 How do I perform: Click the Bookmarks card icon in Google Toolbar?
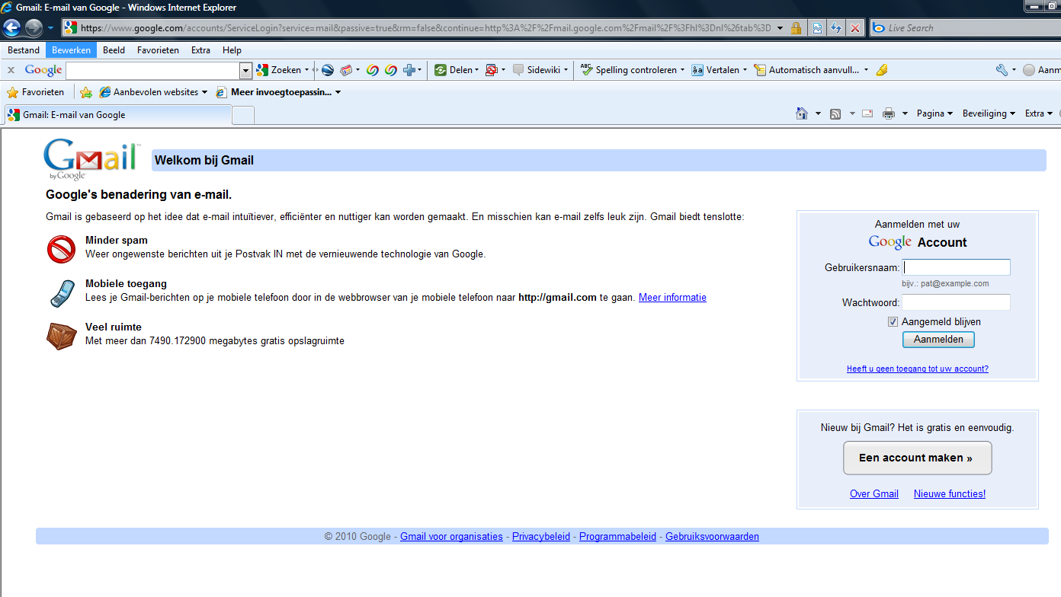coord(346,70)
